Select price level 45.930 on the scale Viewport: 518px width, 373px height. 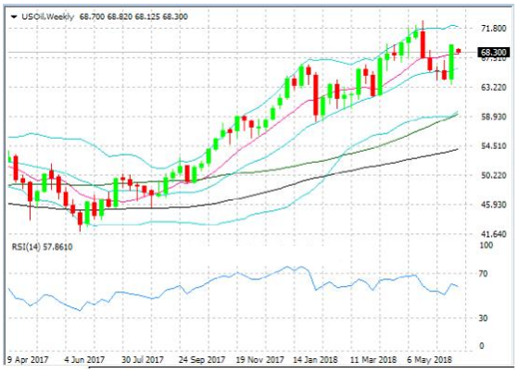[x=494, y=205]
